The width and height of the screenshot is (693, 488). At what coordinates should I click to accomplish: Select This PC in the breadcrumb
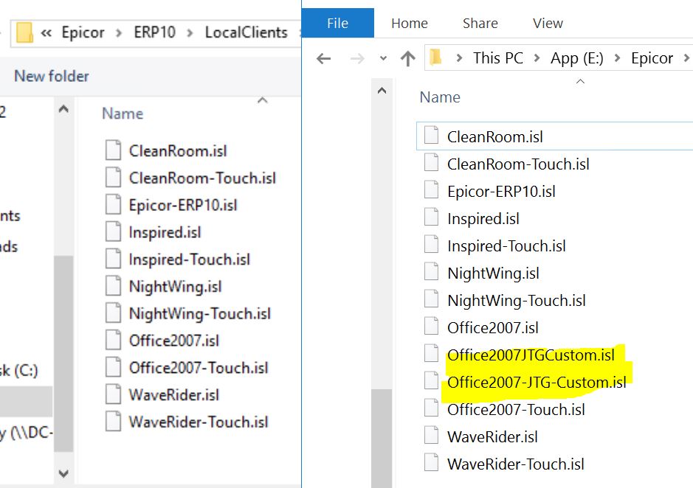tap(497, 57)
